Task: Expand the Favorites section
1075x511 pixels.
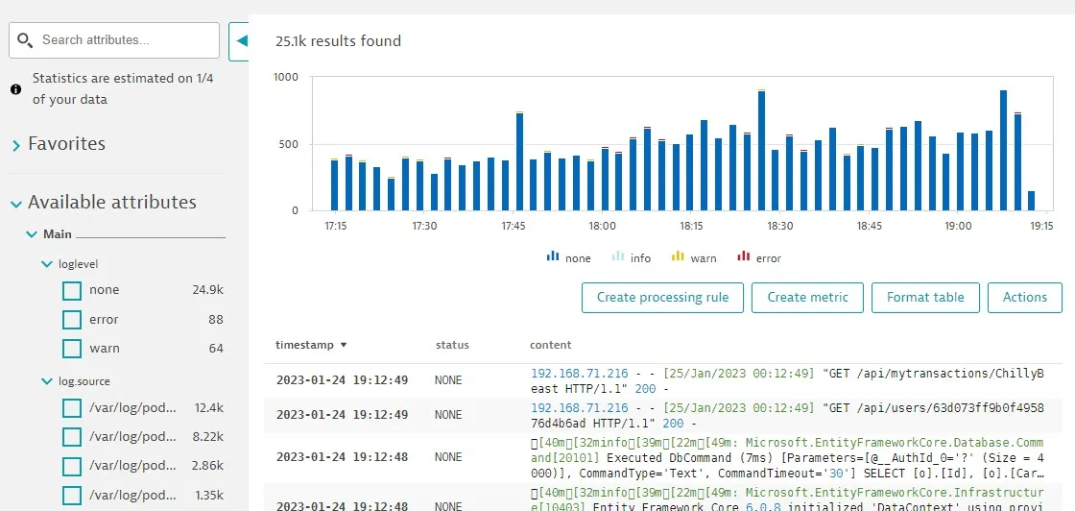Action: point(16,145)
